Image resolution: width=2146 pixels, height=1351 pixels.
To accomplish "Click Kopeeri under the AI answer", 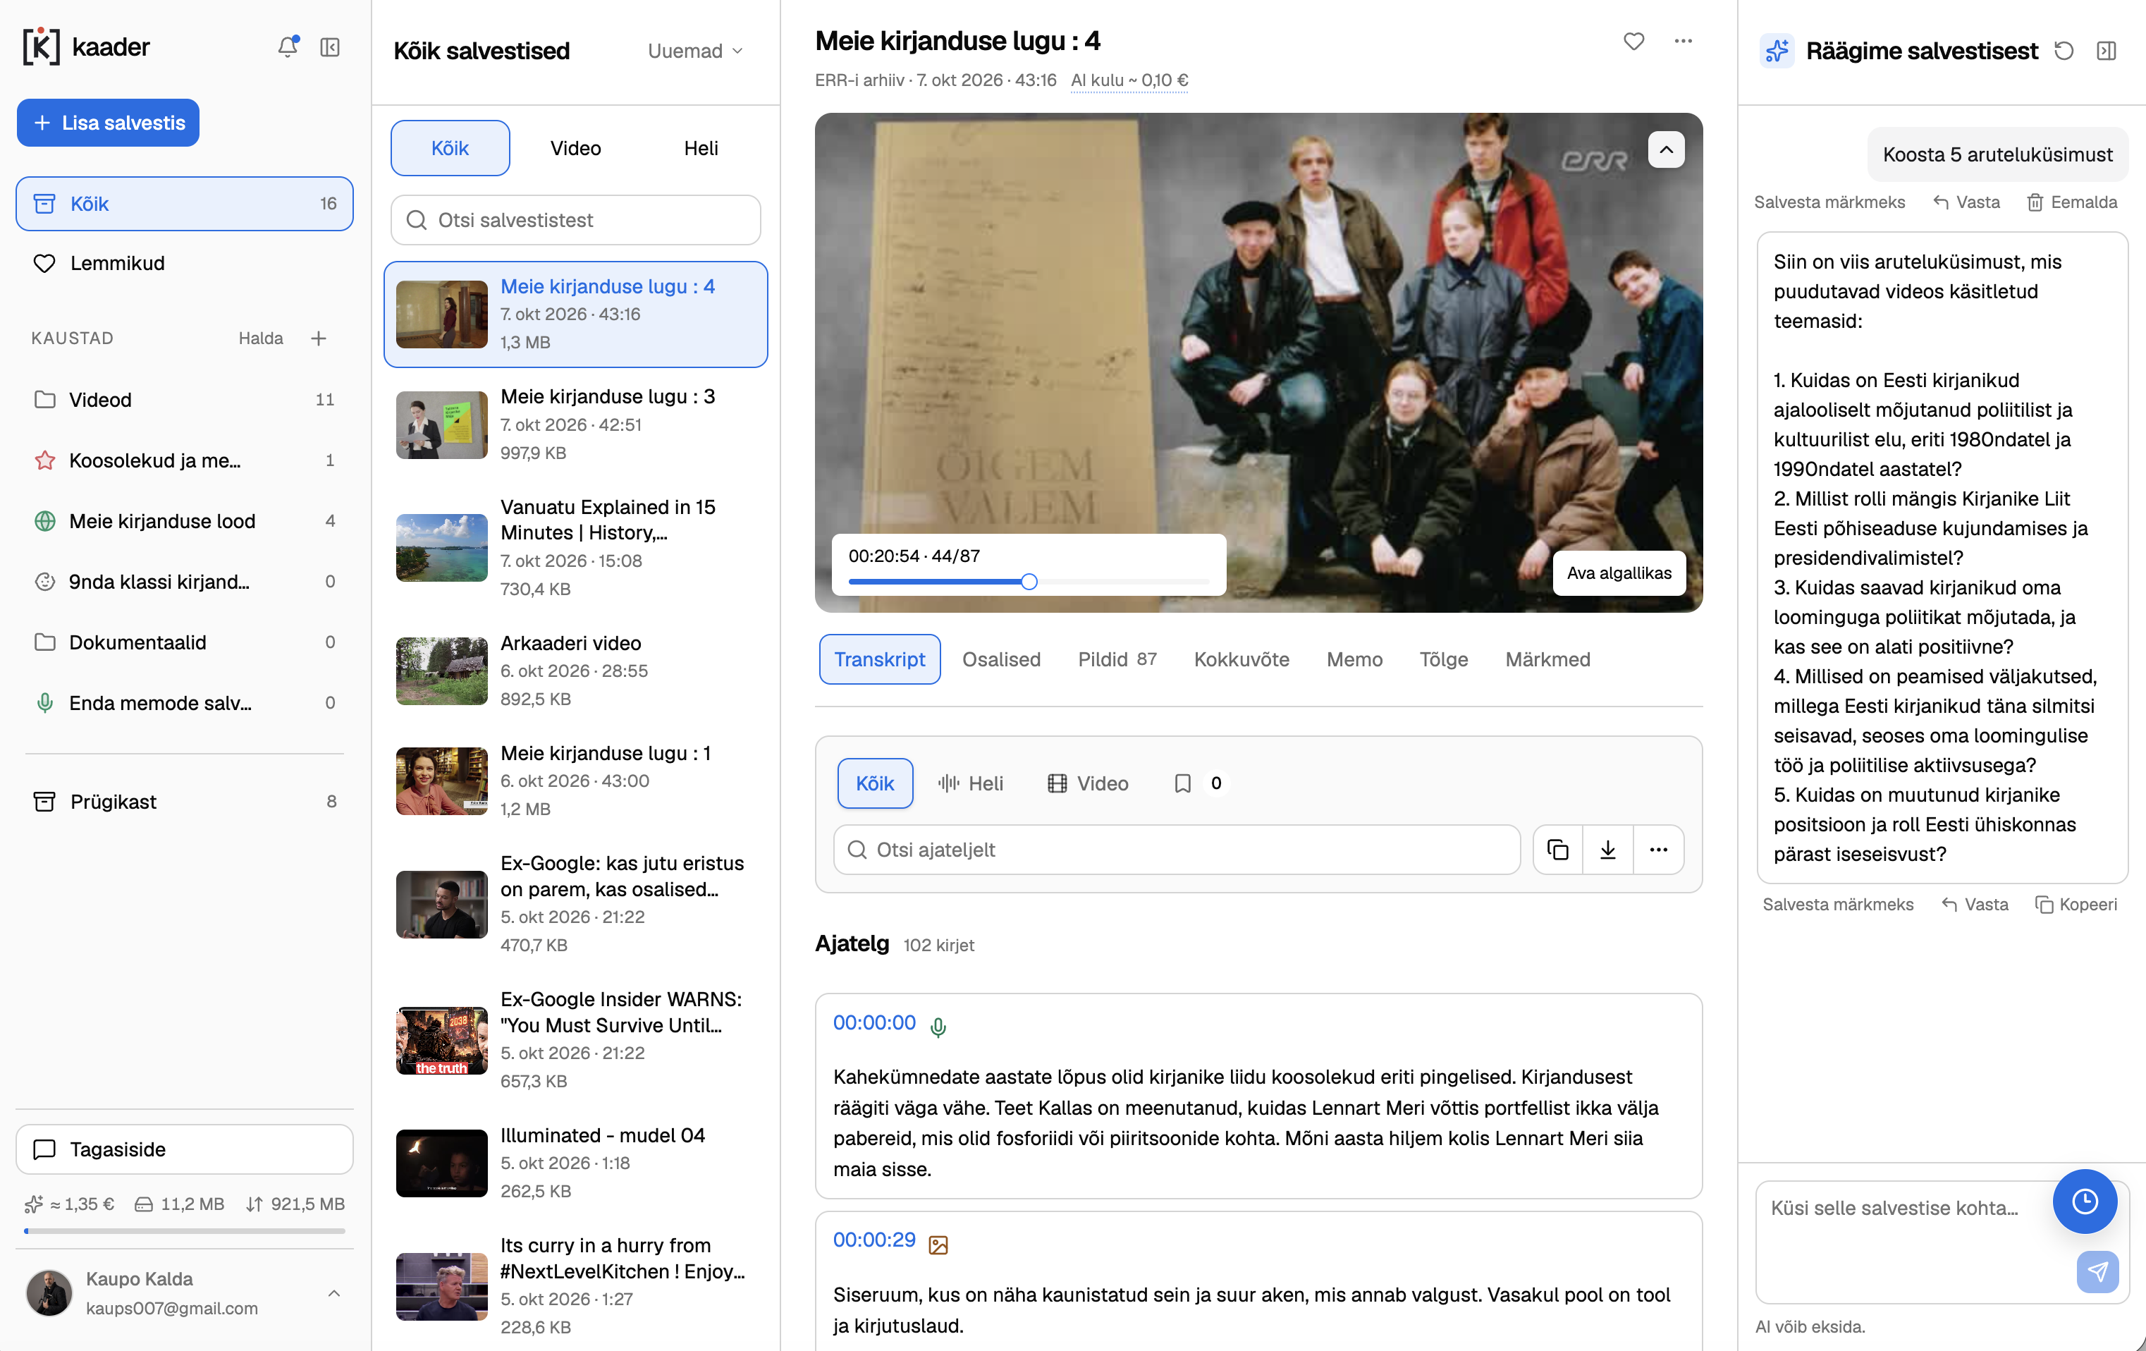I will point(2076,905).
